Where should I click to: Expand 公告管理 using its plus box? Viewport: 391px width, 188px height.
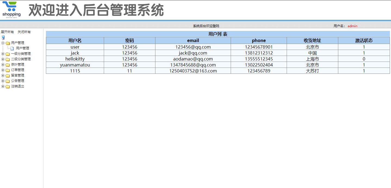click(x=3, y=81)
